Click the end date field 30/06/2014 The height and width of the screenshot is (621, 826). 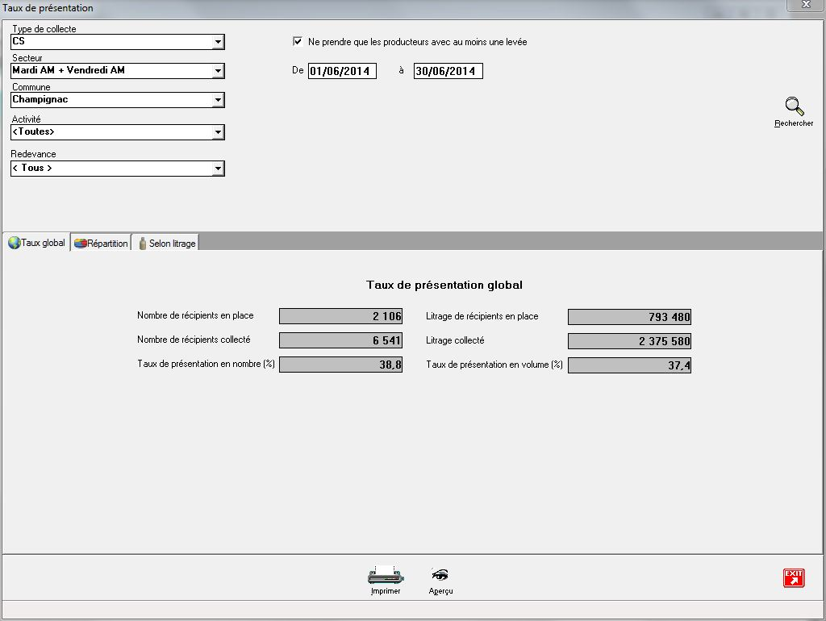448,71
